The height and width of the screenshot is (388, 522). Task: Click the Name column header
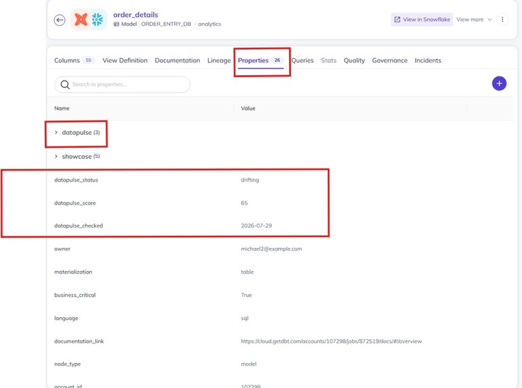(x=62, y=108)
